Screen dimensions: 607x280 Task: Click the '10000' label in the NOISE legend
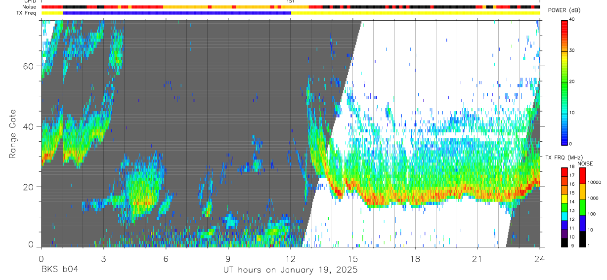(x=594, y=182)
